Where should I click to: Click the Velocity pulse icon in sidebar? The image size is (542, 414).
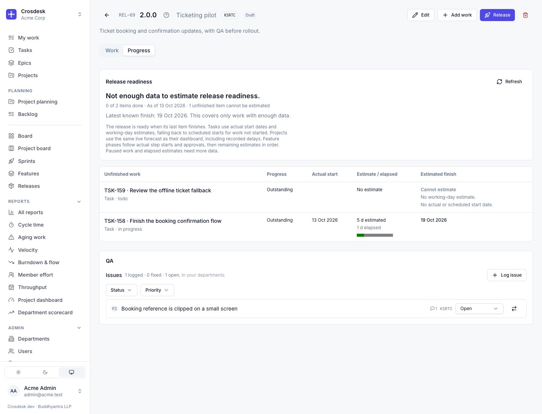click(11, 250)
